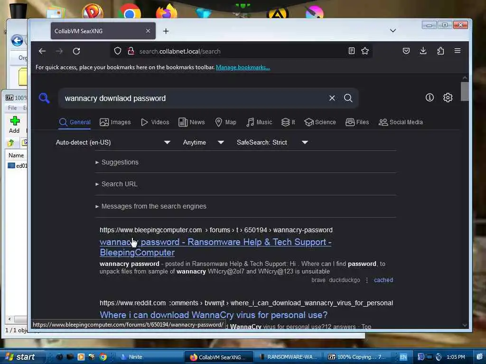The width and height of the screenshot is (486, 364).
Task: Click Chrome icon in quick launch
Action: (x=103, y=357)
